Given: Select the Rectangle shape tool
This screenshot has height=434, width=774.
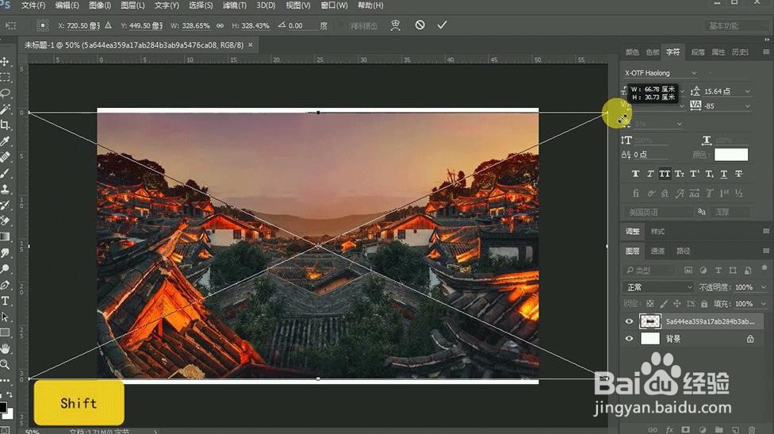Looking at the screenshot, I should pos(5,332).
